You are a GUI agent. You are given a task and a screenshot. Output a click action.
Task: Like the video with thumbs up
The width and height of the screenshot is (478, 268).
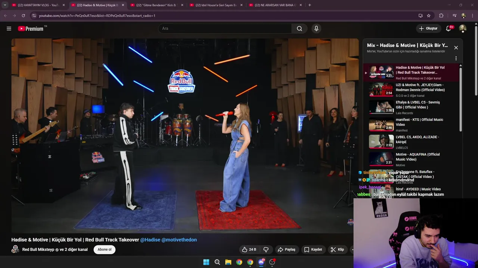click(249, 249)
